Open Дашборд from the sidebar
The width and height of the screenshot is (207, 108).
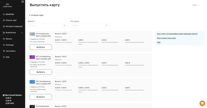click(x=10, y=14)
